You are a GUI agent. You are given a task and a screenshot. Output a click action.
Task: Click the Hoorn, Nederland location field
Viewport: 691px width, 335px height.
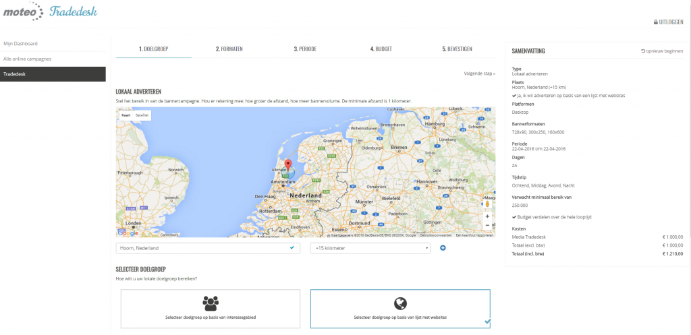(208, 248)
